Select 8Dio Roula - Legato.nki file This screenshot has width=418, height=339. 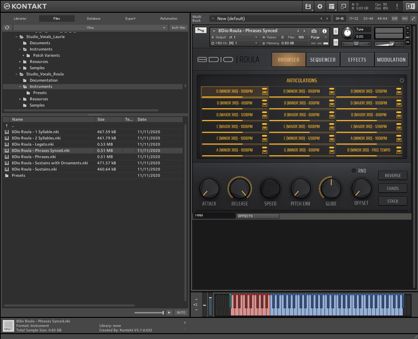click(x=33, y=144)
